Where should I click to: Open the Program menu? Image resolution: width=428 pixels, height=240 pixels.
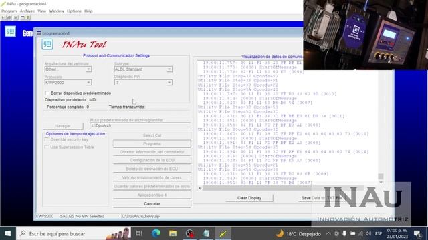9,11
